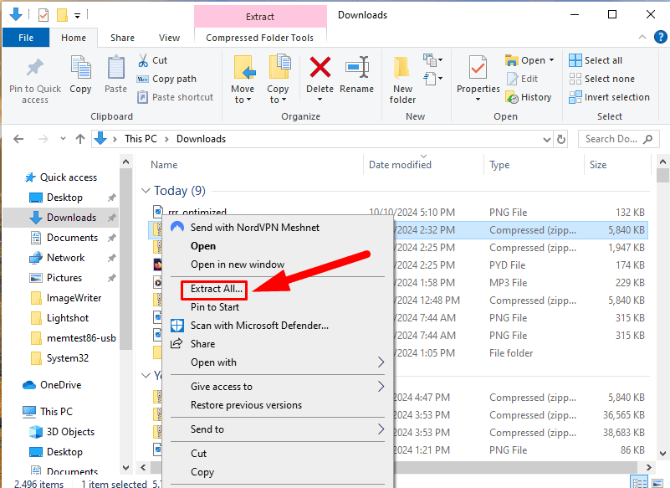Click the Cut scissors icon in ribbon
This screenshot has height=488, width=670.
(142, 60)
